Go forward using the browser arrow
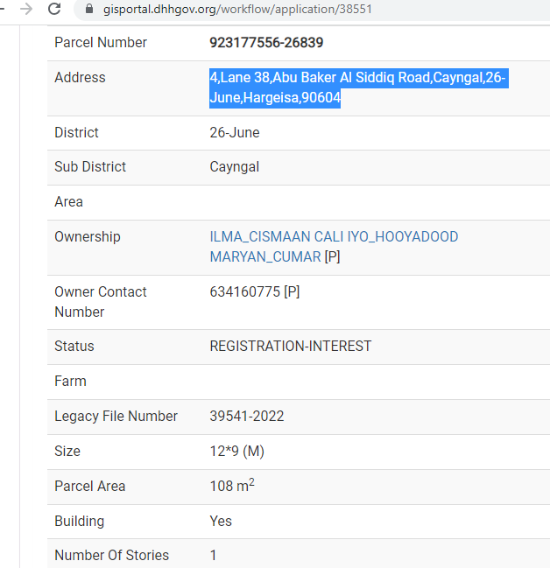 (x=26, y=9)
